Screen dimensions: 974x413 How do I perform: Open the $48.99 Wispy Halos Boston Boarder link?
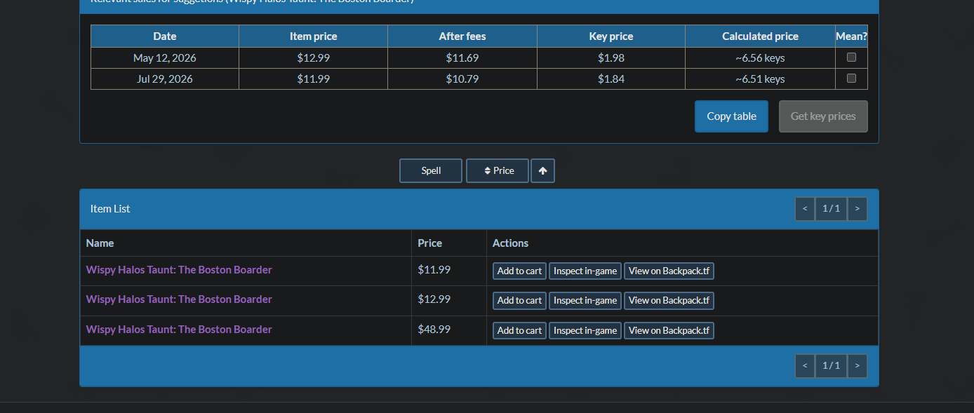pos(179,330)
